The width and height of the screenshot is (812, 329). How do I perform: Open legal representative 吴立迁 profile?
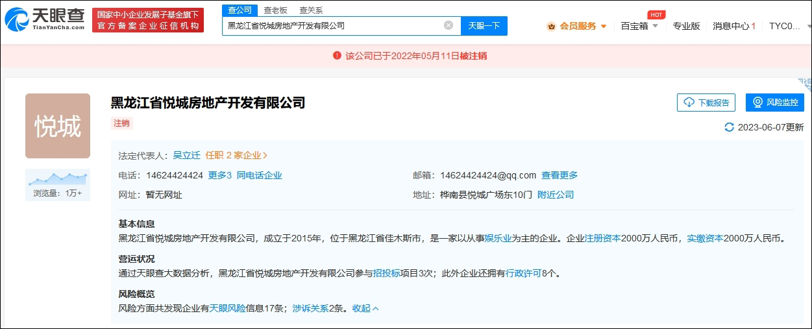(186, 155)
